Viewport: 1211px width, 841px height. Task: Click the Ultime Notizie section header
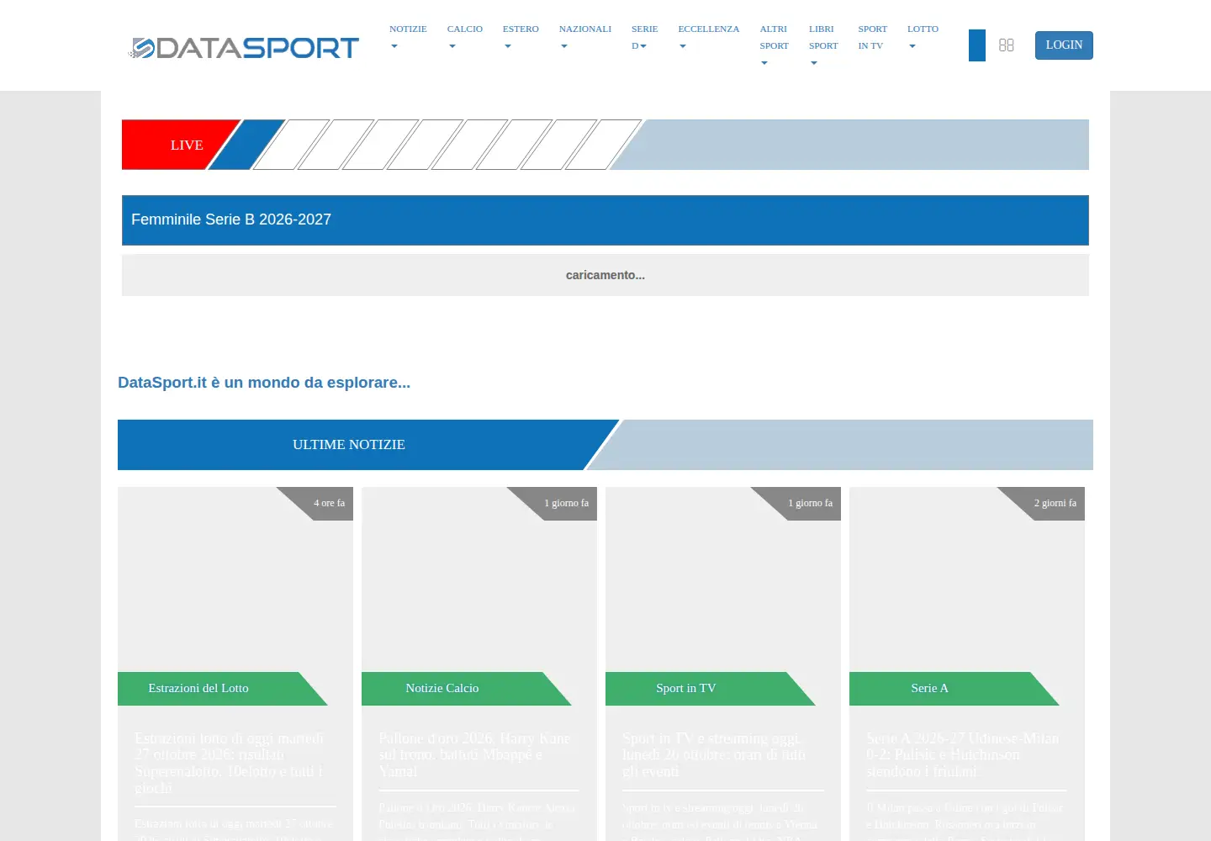coord(349,445)
